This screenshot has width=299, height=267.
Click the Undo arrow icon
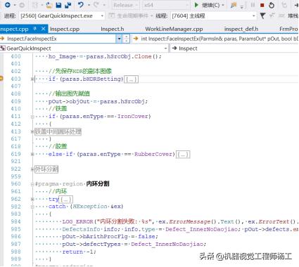81,5
